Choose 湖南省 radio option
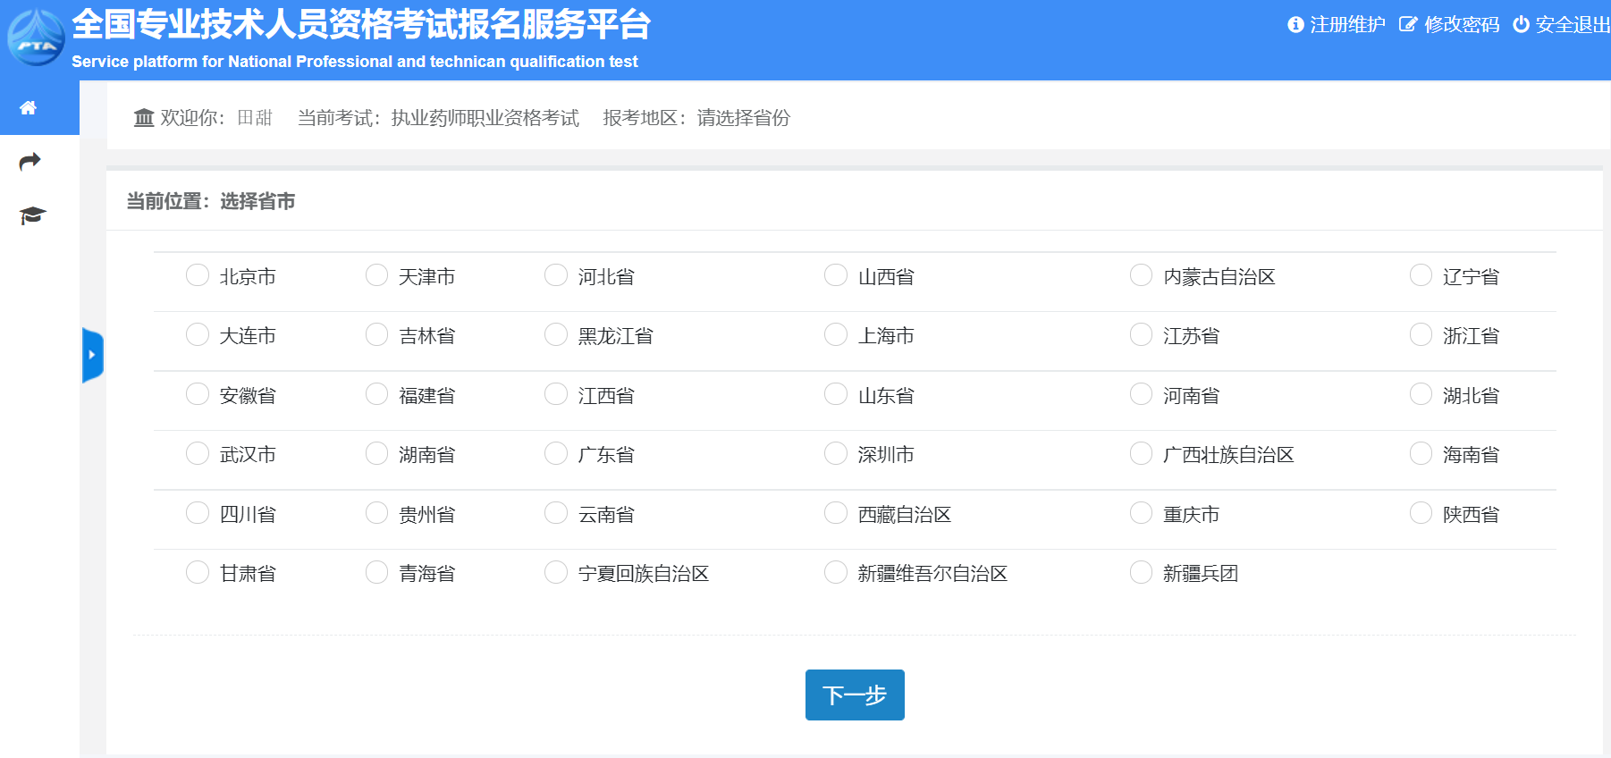Viewport: 1611px width, 758px height. pyautogui.click(x=377, y=453)
